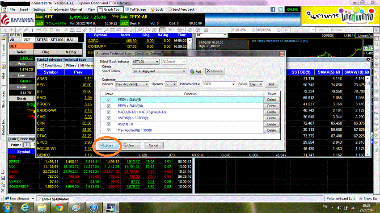Click the scan results vertical scrollbar

pyautogui.click(x=367, y=116)
